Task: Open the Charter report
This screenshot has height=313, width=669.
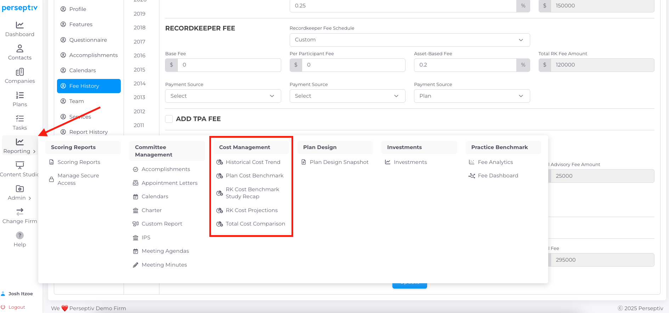Action: coord(152,210)
